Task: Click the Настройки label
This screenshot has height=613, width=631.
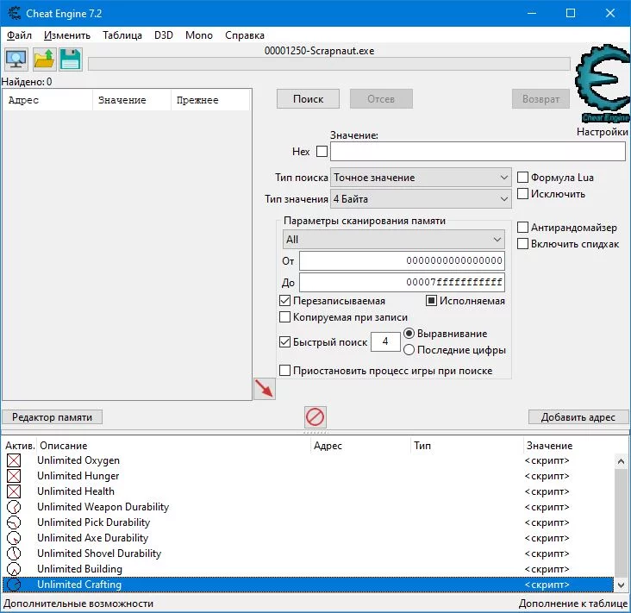Action: [602, 132]
